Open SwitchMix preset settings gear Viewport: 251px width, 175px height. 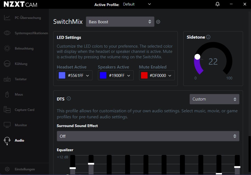[158, 22]
